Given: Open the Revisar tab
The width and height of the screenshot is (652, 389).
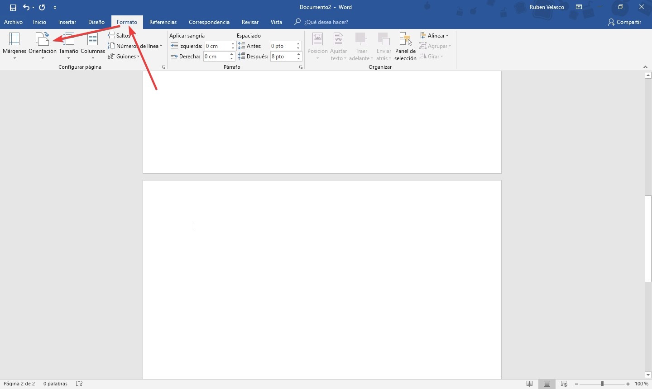Looking at the screenshot, I should 250,22.
